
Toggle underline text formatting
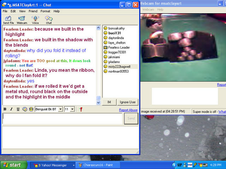coord(18,109)
